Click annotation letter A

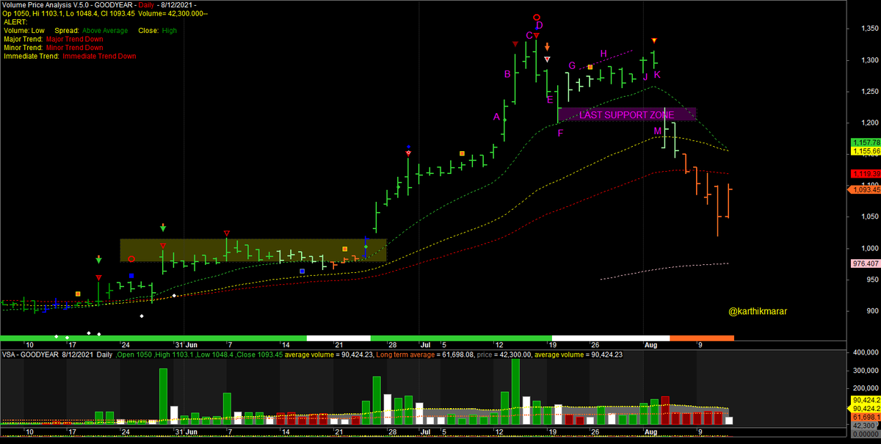point(496,117)
